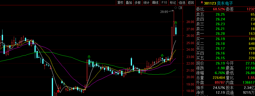The image size is (255, 96).
Task: Open the F10 company info page
Action: [x=164, y=3]
